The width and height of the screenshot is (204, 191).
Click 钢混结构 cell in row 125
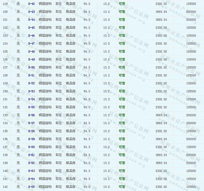[x=45, y=51]
